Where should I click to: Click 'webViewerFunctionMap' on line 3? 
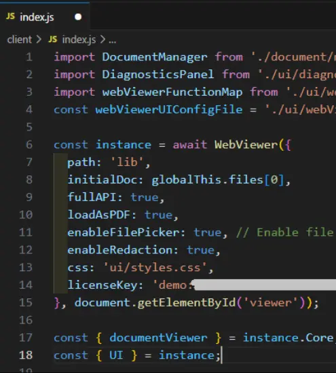pos(172,92)
